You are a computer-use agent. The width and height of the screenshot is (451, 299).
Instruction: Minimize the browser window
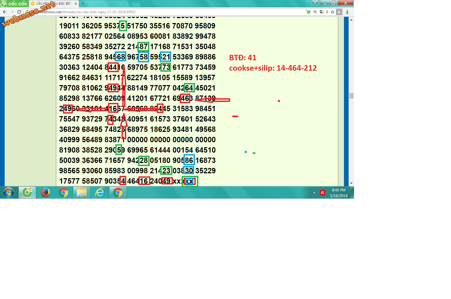[x=325, y=3]
